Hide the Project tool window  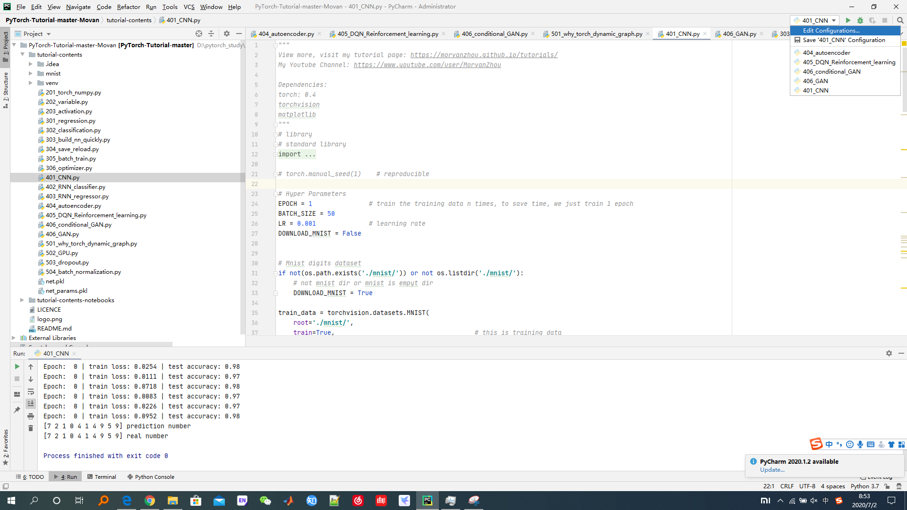(239, 34)
